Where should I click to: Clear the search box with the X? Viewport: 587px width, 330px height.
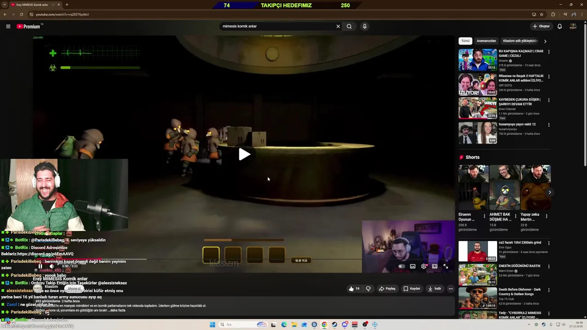[338, 26]
